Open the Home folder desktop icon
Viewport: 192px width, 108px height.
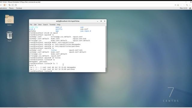click(9, 20)
